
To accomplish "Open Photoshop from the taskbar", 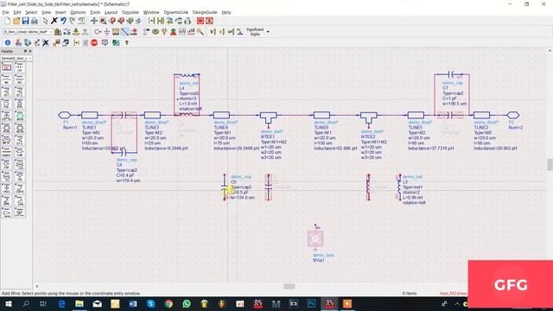I will [x=311, y=303].
